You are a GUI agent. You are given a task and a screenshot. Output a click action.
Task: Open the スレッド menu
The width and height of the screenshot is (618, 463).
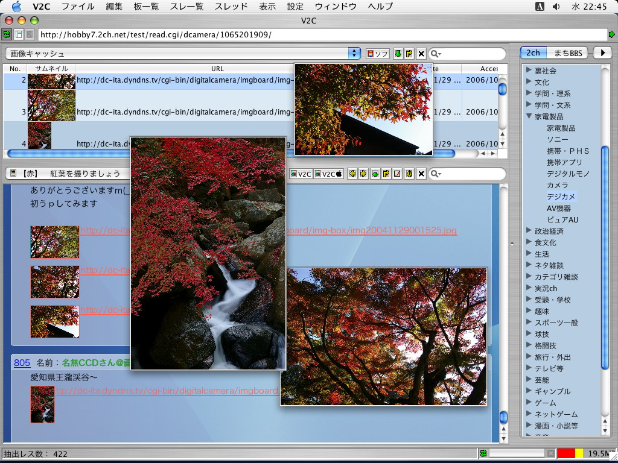pyautogui.click(x=231, y=6)
